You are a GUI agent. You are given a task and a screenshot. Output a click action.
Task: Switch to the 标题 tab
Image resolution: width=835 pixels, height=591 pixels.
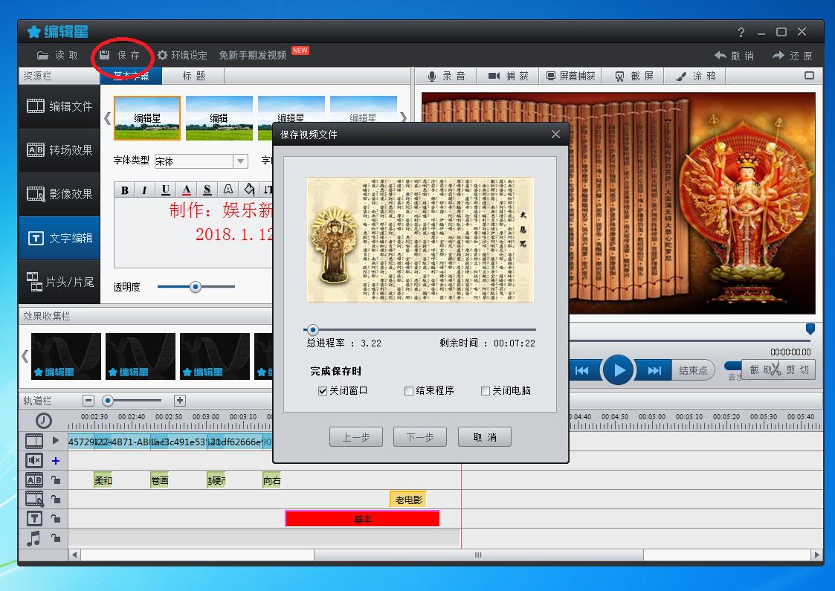point(193,76)
